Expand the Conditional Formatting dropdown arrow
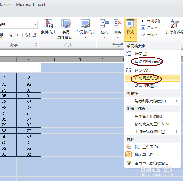Image resolution: width=183 pixels, height=181 pixels. coord(48,37)
